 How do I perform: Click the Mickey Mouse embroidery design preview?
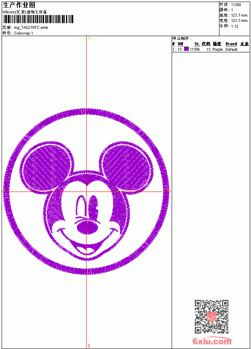[x=86, y=192]
